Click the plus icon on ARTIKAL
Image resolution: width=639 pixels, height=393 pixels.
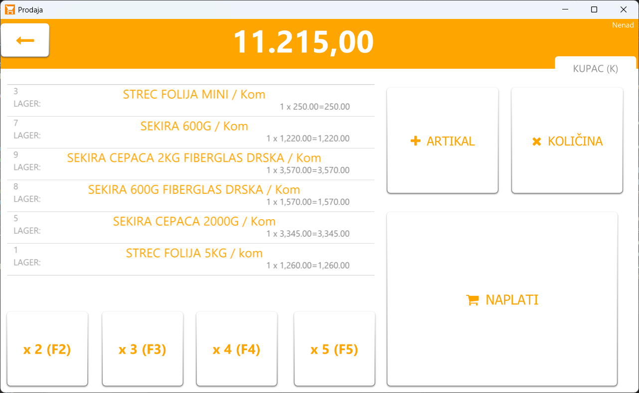click(415, 141)
